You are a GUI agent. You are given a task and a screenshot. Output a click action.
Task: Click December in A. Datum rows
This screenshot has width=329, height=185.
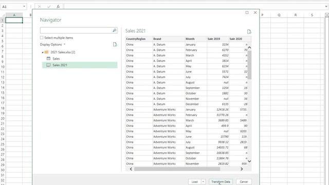[196, 104]
